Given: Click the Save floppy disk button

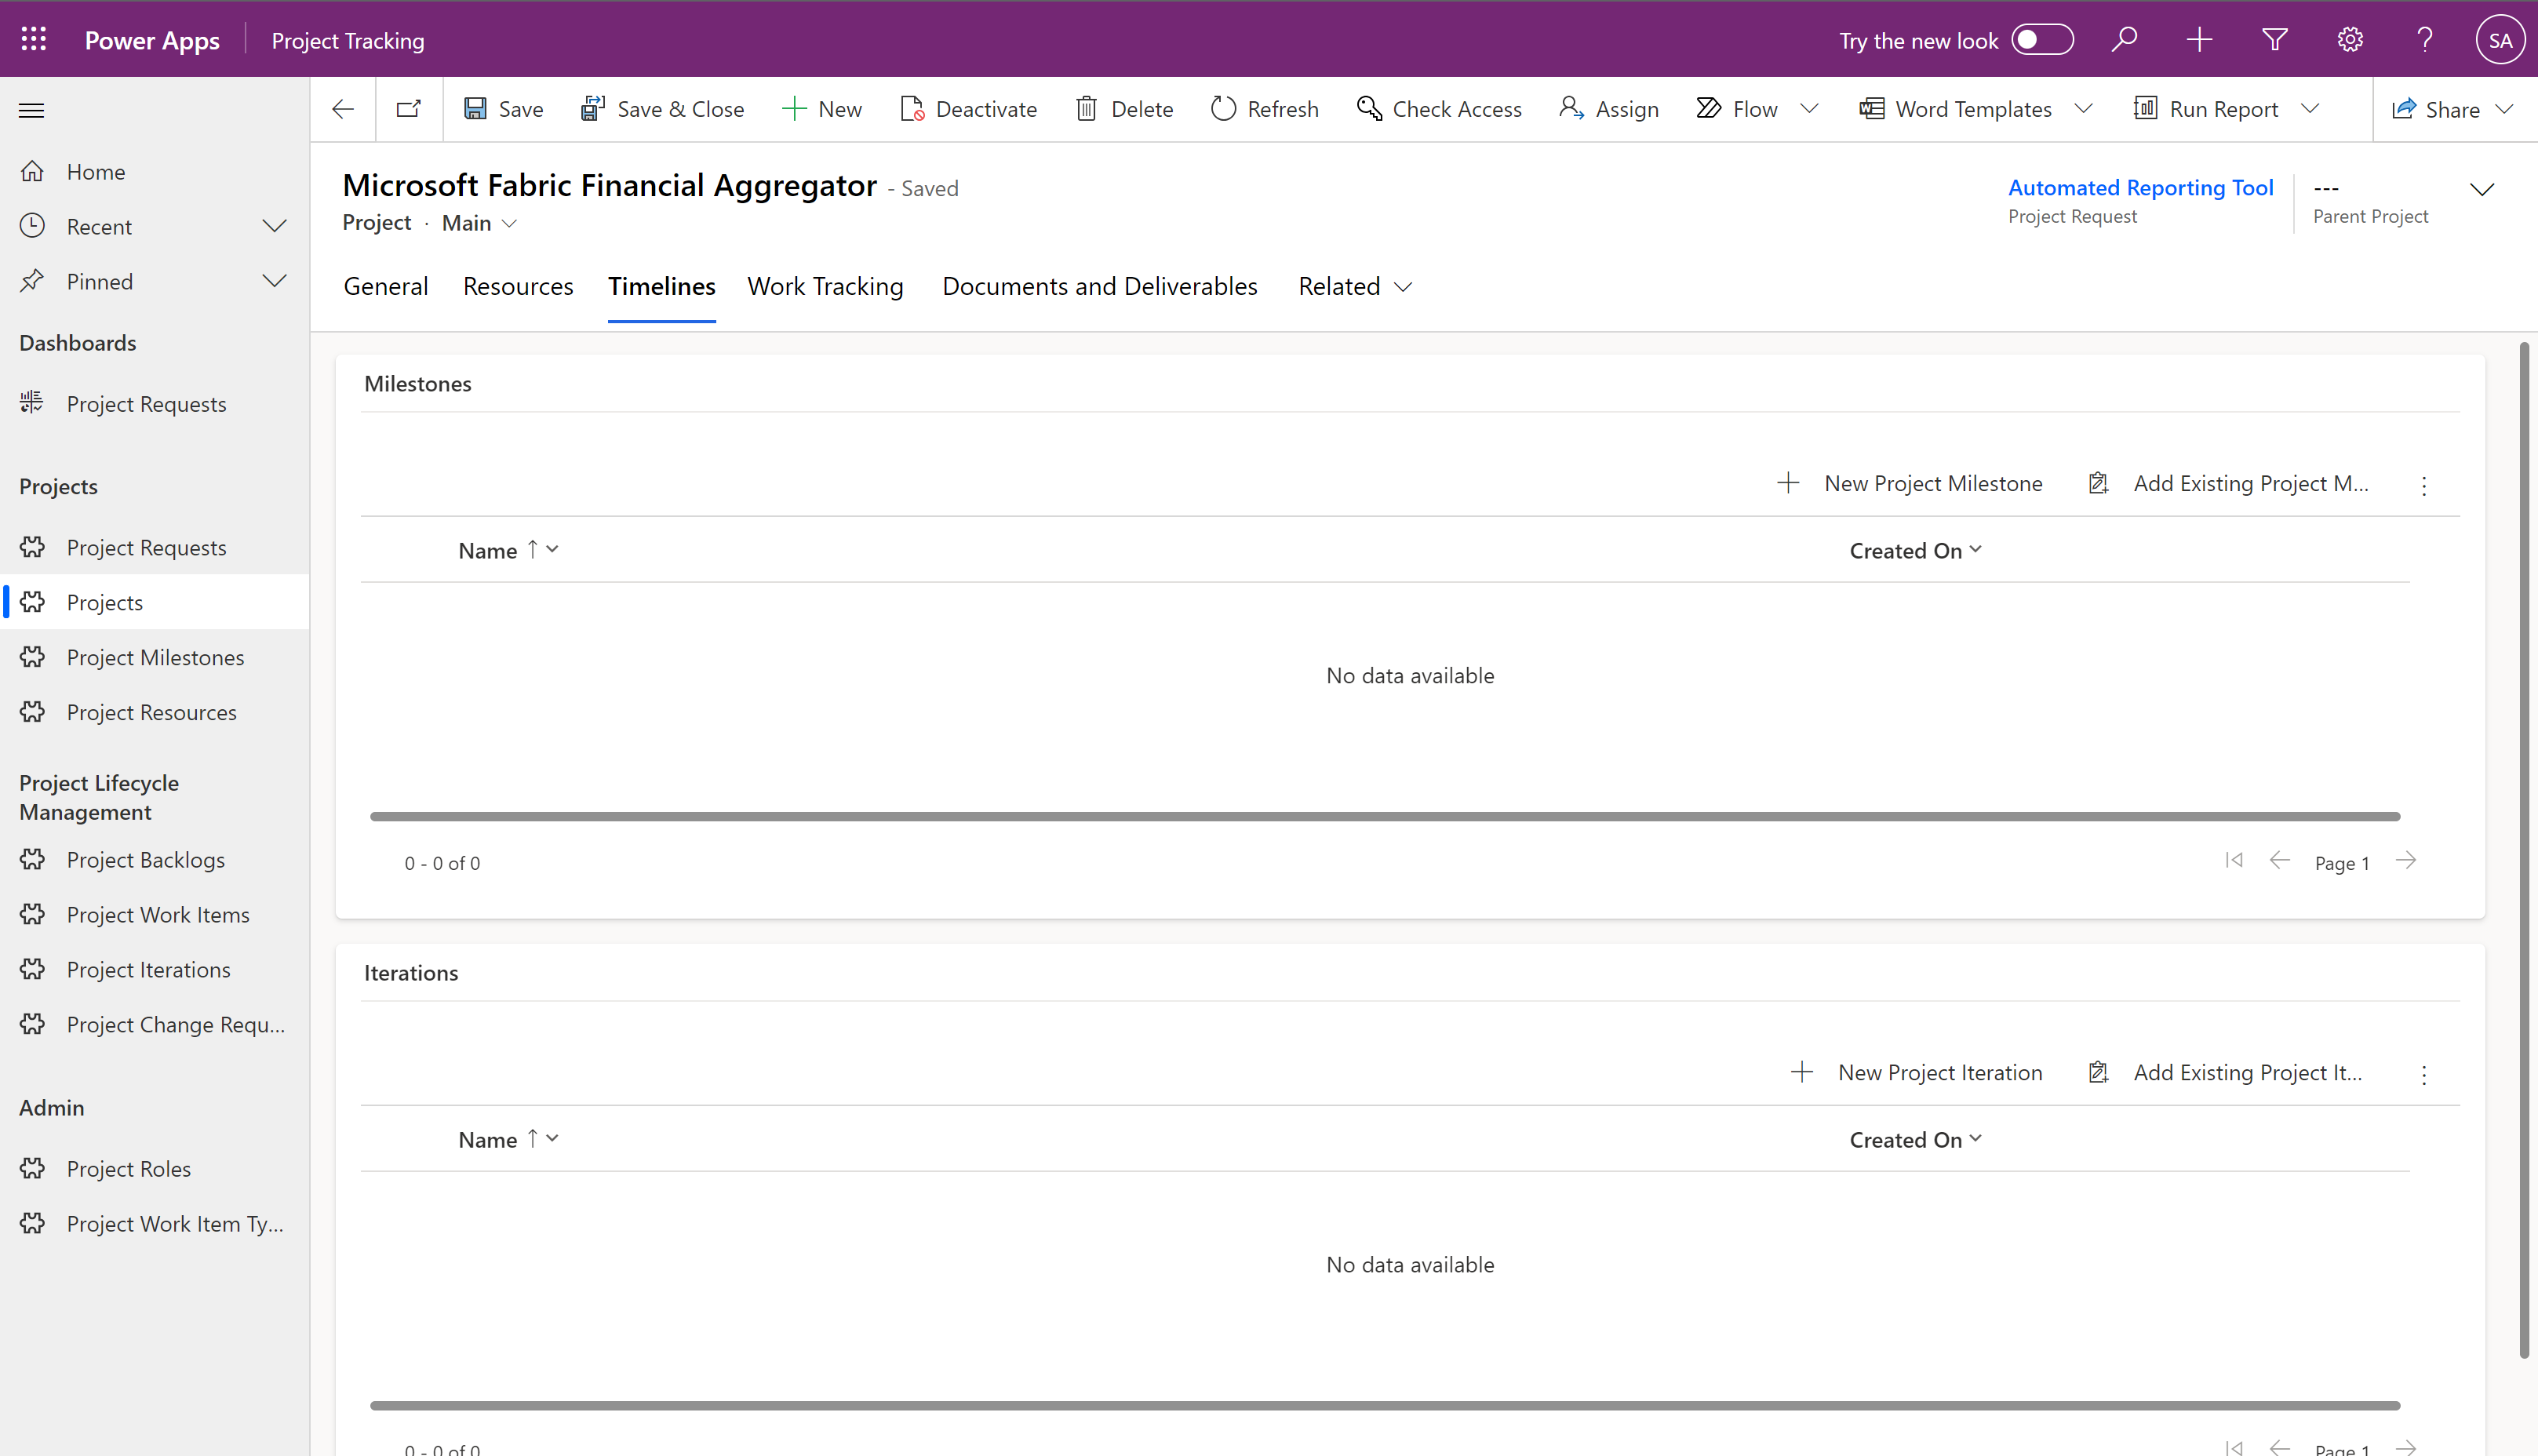Looking at the screenshot, I should click(x=503, y=109).
